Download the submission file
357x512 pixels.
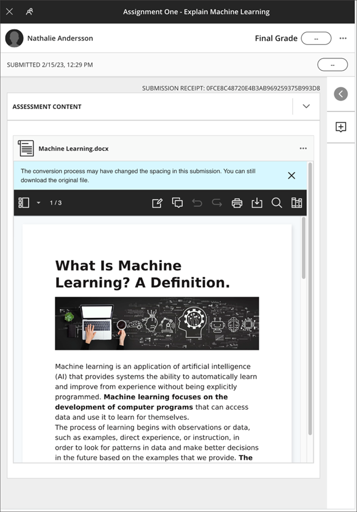(x=257, y=203)
